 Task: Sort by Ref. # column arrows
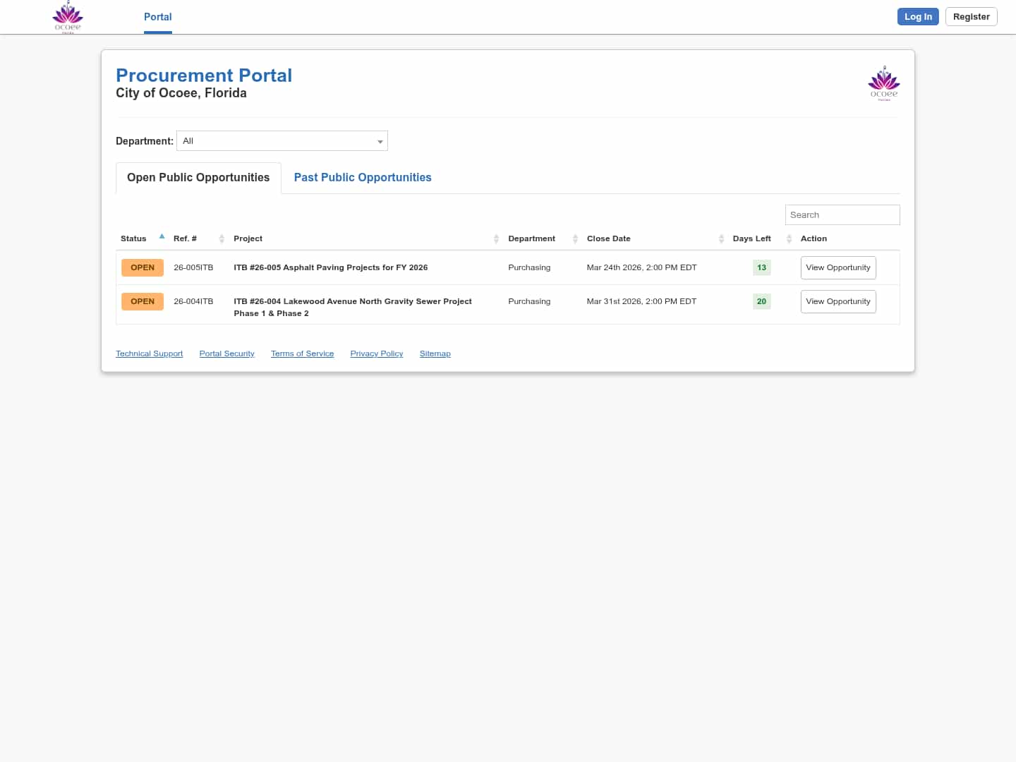(222, 238)
